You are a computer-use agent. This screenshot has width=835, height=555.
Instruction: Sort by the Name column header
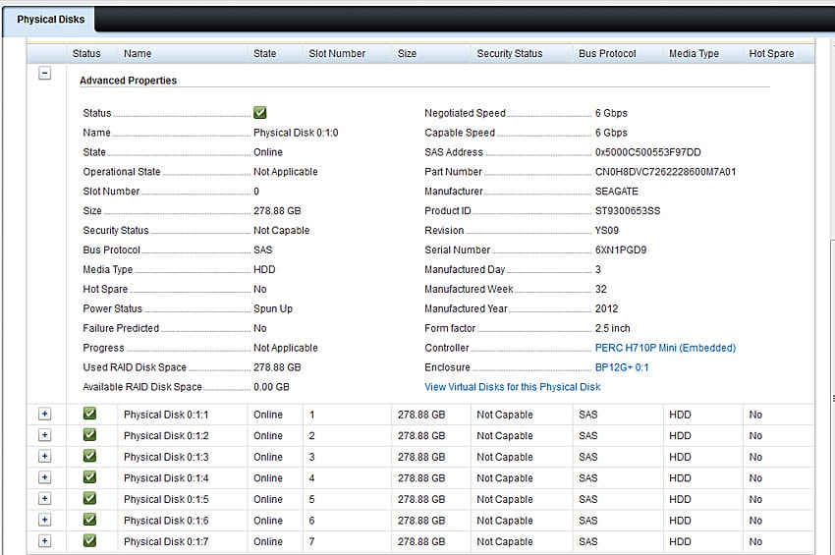[x=183, y=54]
